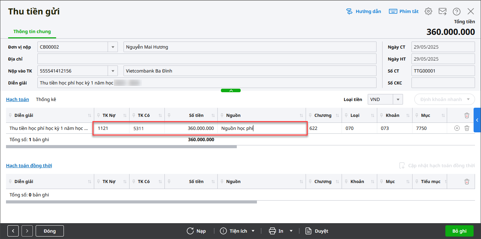Click the Diễn giải description field
This screenshot has height=239, width=481.
[x=207, y=83]
